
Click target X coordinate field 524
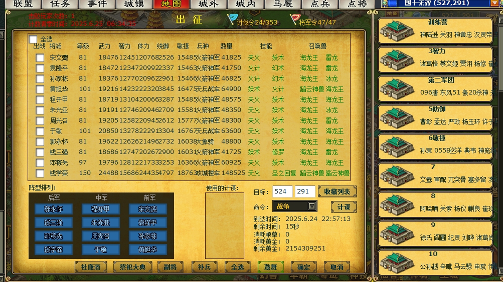coord(282,191)
